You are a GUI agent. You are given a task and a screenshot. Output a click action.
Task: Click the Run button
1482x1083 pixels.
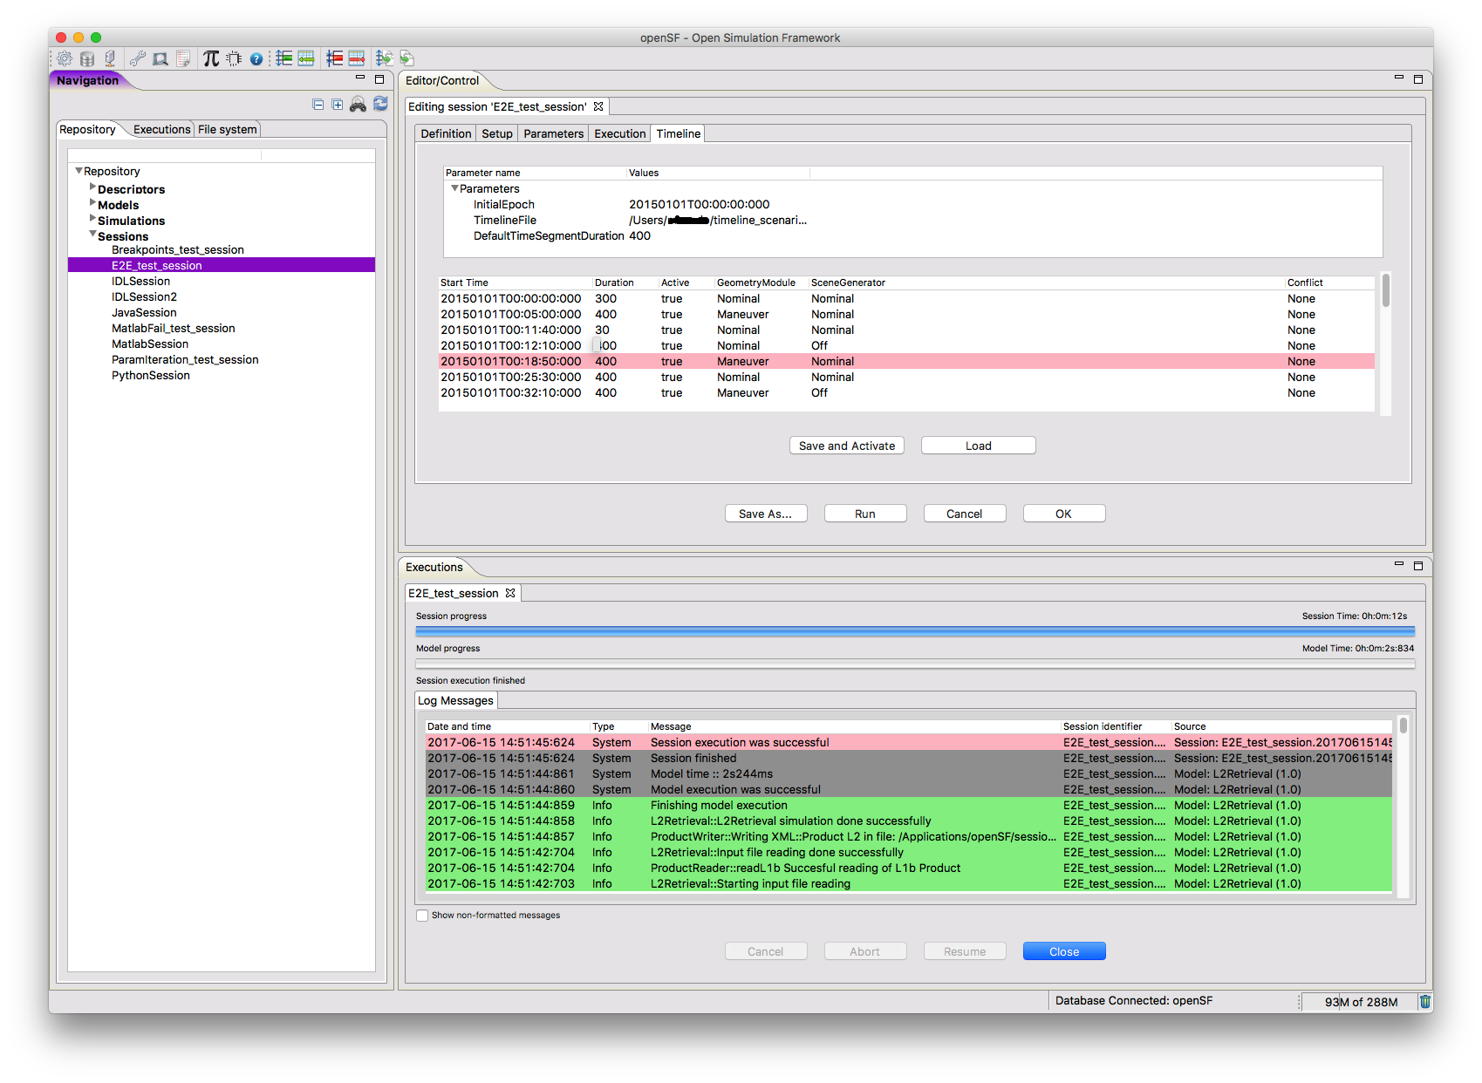pos(864,514)
